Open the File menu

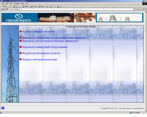3,4
